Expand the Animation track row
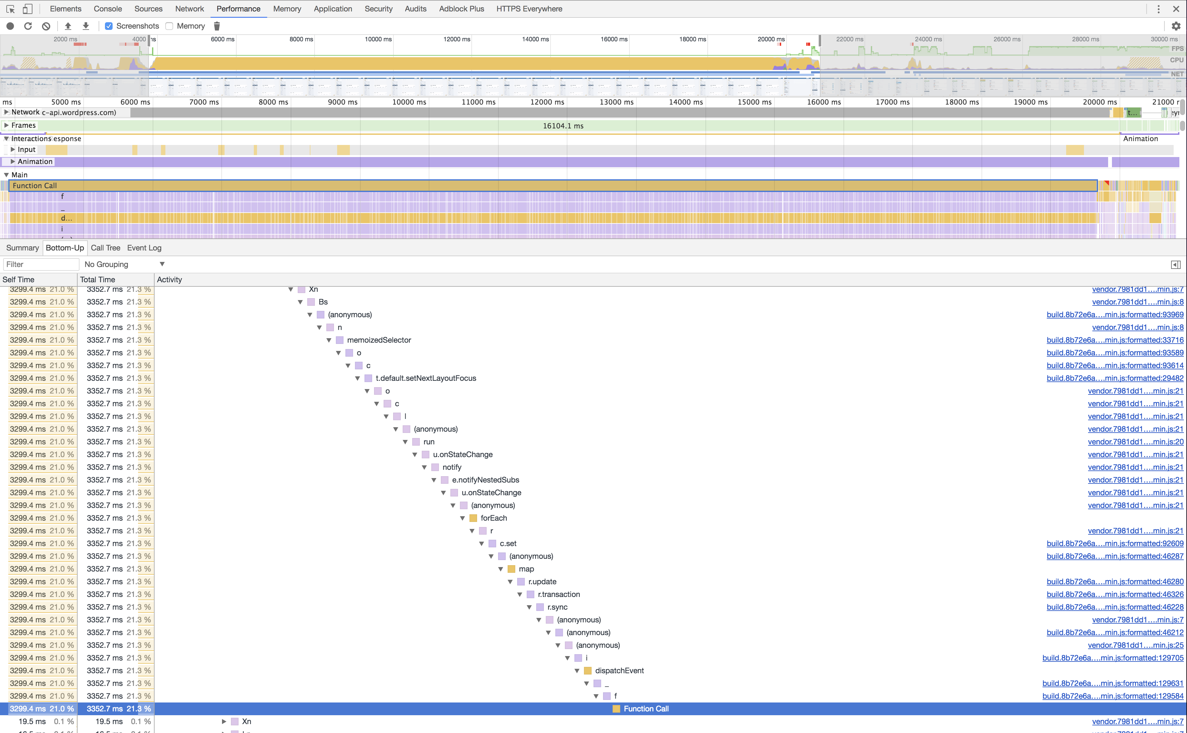 tap(13, 161)
